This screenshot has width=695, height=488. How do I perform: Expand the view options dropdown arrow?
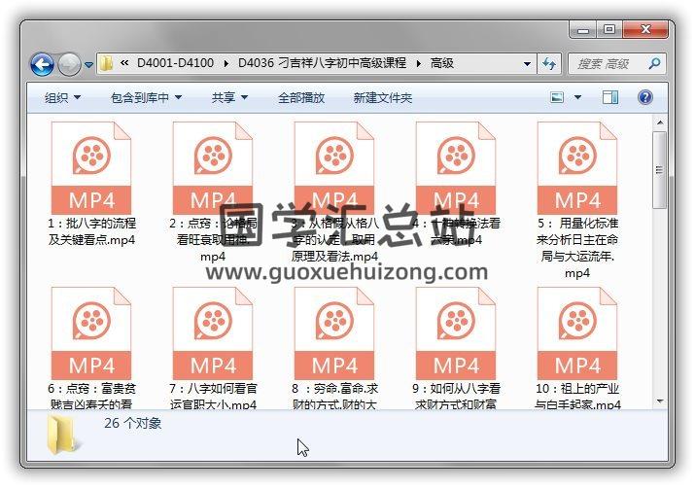coord(577,97)
